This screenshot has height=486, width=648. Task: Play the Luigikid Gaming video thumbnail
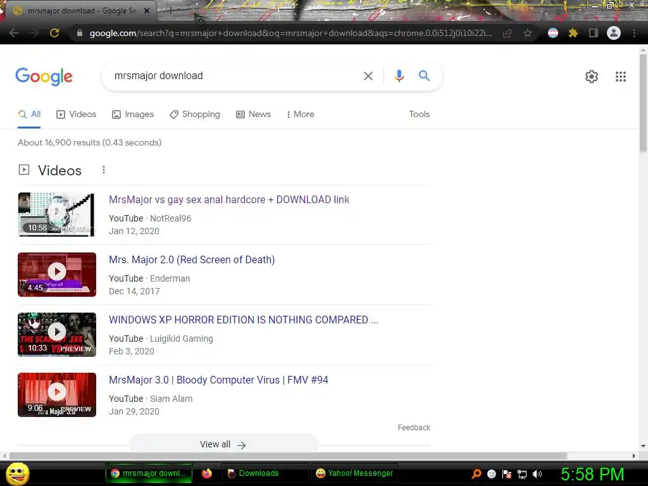click(57, 335)
